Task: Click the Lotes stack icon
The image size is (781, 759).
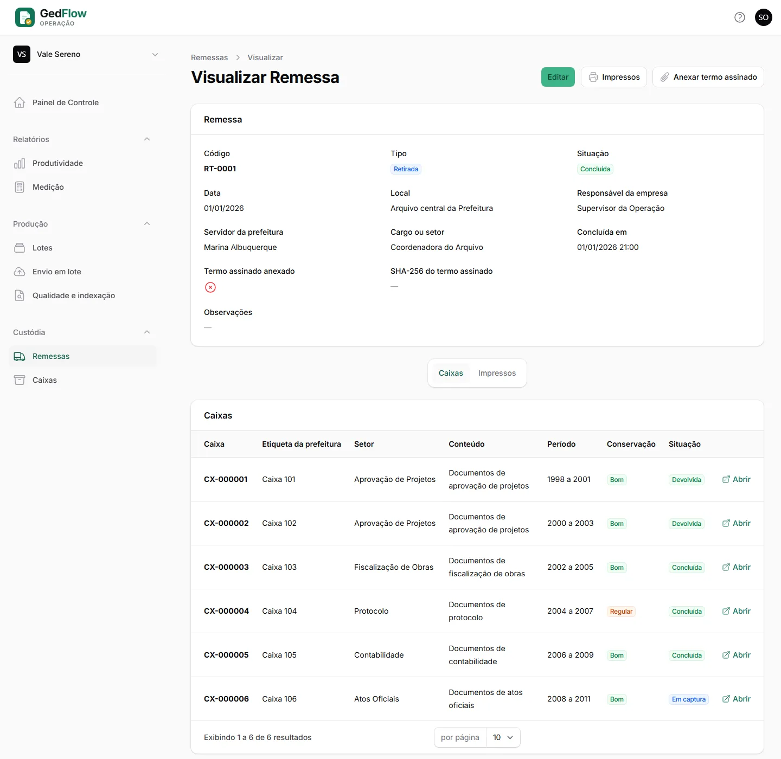Action: click(20, 248)
